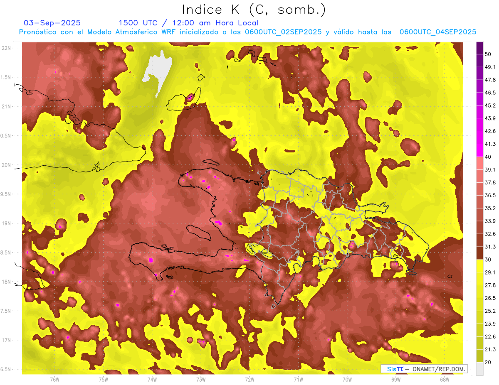Click the colorbar value 42.6
This screenshot has width=499, height=385.
tap(490, 131)
